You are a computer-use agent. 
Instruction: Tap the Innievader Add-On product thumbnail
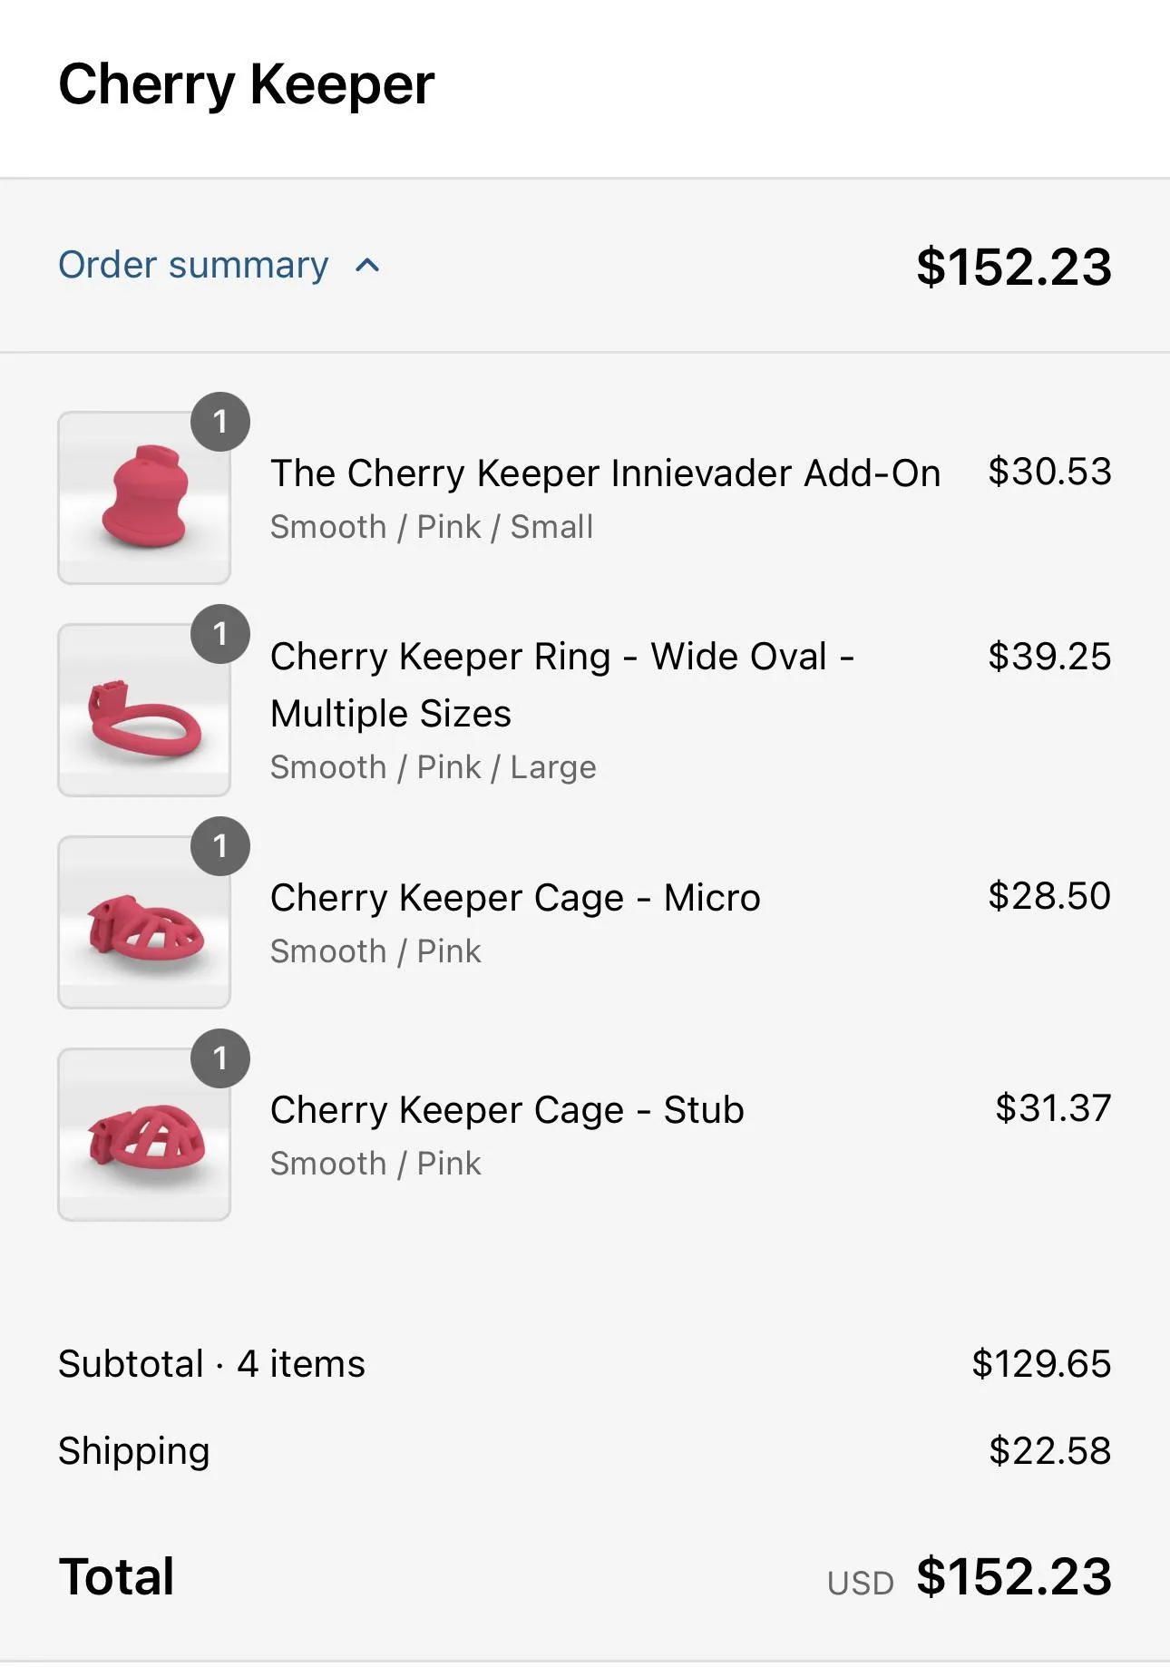point(144,498)
